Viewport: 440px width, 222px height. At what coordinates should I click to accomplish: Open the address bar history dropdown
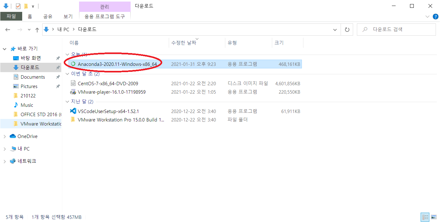335,30
